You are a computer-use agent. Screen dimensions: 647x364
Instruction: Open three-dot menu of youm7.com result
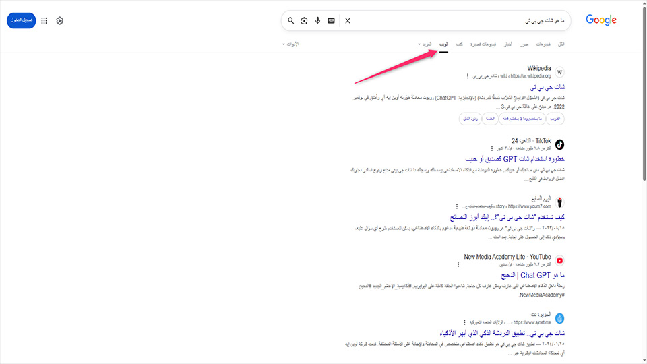tap(457, 206)
